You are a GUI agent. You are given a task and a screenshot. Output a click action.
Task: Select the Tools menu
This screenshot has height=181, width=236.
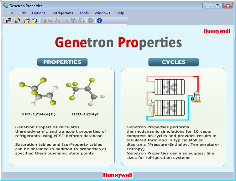click(x=84, y=13)
